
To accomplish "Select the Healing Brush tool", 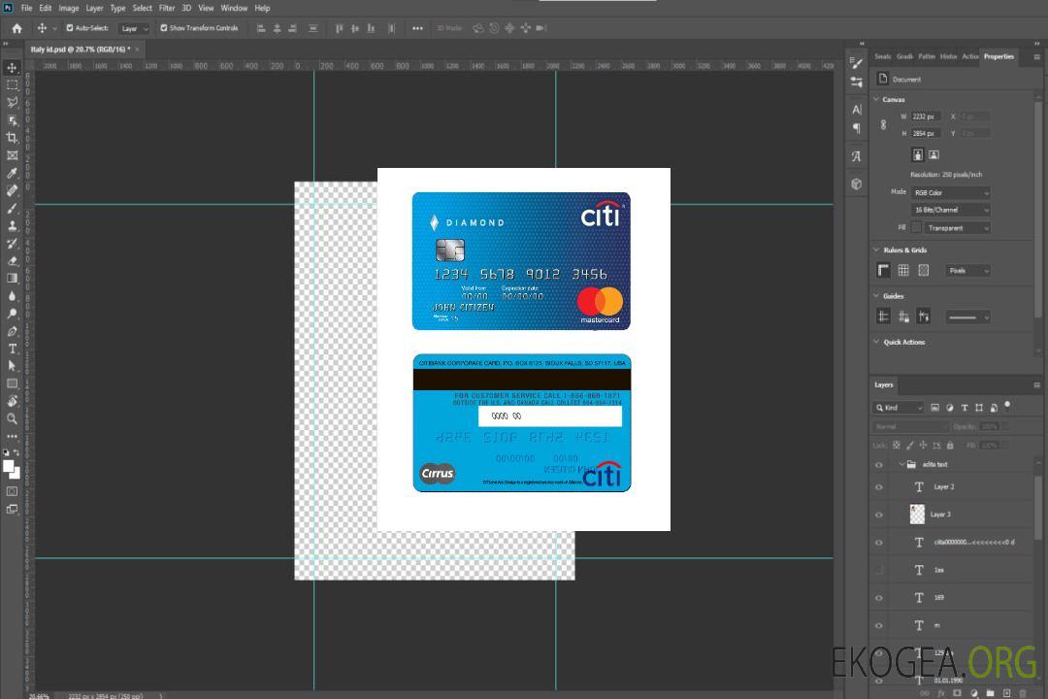I will [12, 190].
